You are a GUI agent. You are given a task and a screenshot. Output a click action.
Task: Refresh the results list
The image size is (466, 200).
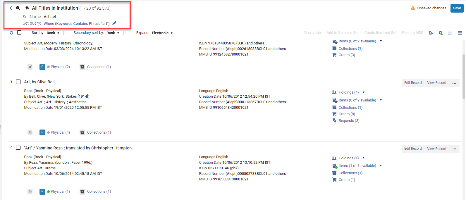point(11,33)
